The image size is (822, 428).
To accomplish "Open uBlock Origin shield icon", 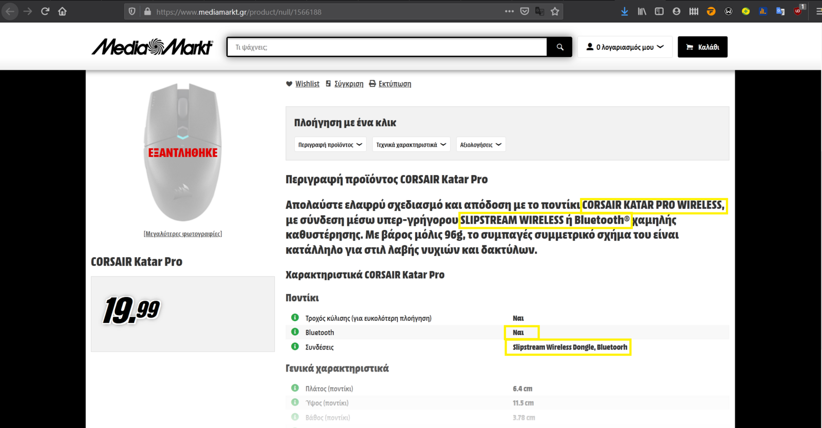I will click(798, 11).
